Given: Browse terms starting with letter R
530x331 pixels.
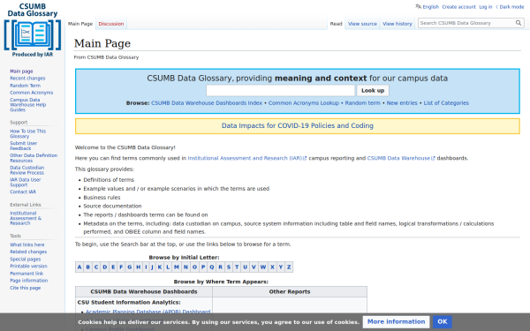Looking at the screenshot, I should 220,267.
